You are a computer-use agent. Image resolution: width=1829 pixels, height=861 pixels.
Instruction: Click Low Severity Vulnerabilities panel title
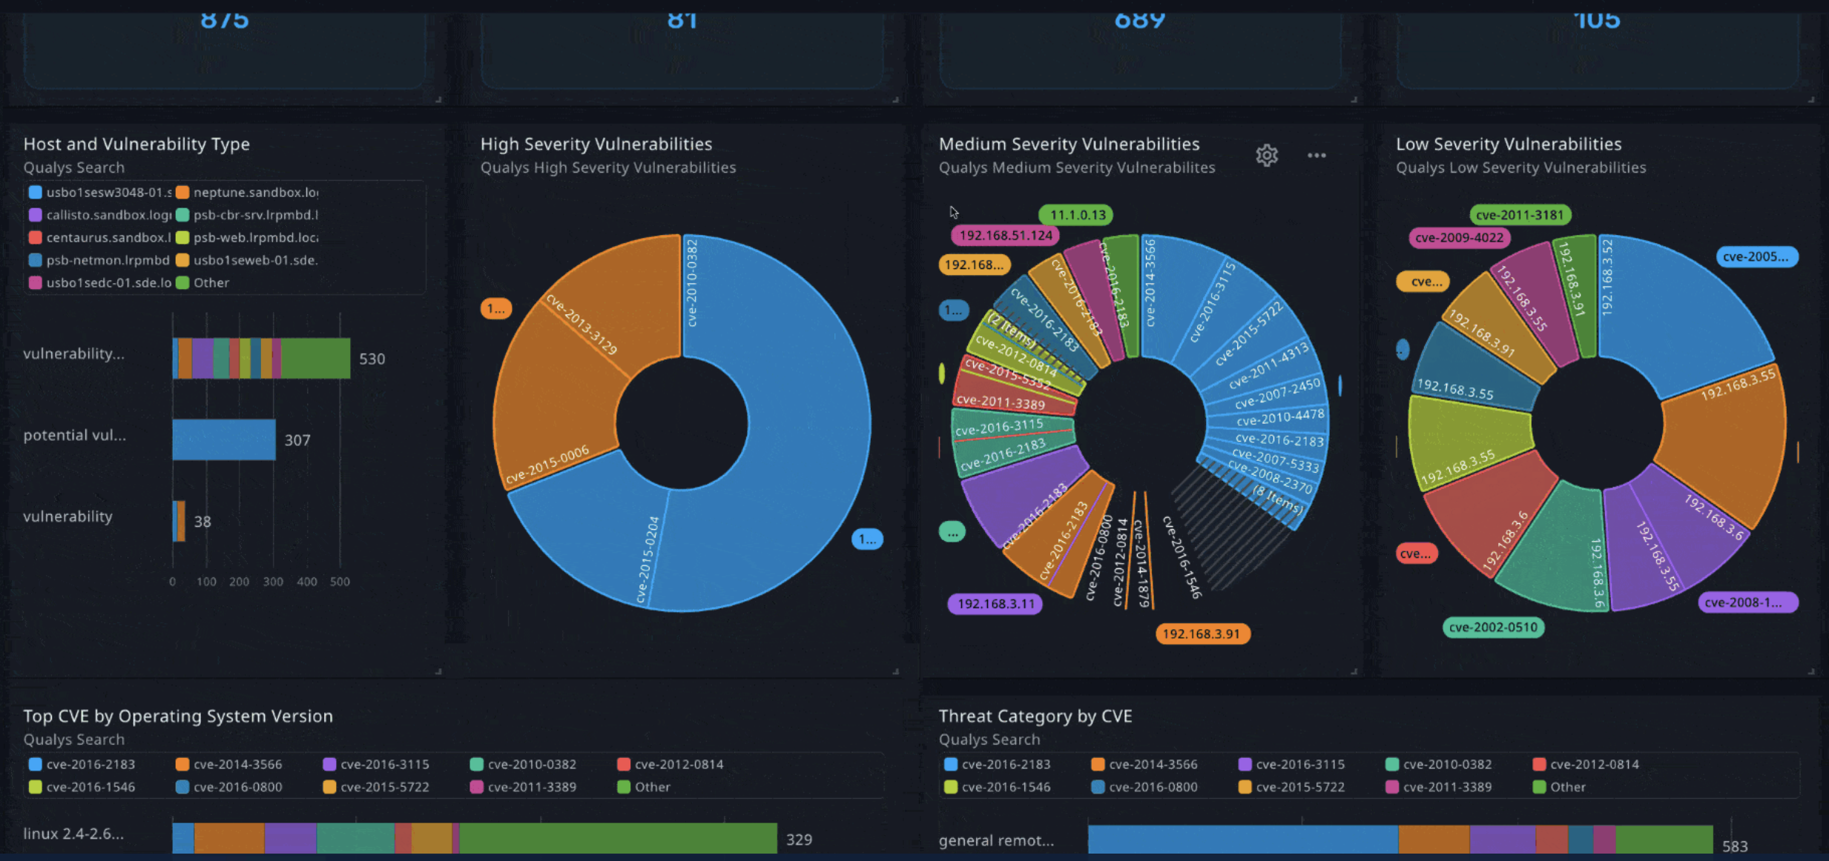1509,144
